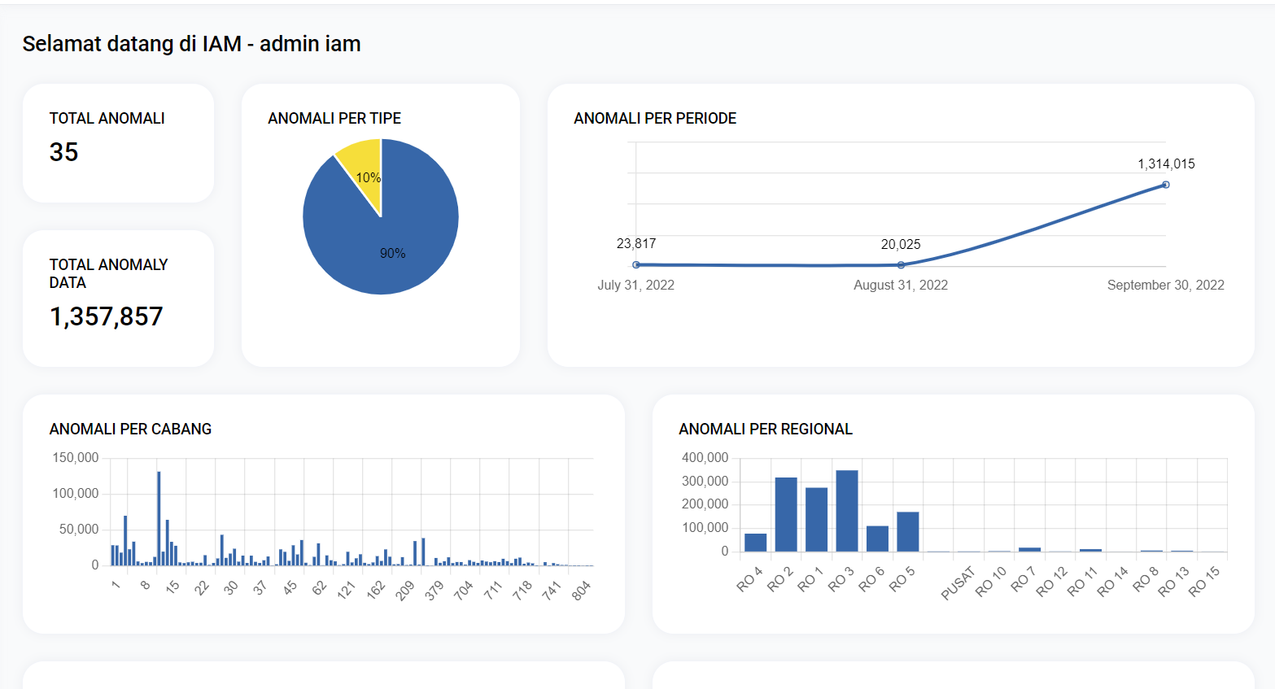Screen dimensions: 1275x689
Task: Click the ANOMALI PER PERIODE heading
Action: (655, 118)
